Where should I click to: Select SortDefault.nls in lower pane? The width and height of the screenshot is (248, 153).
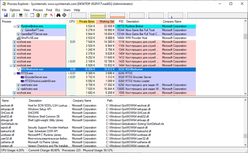point(9,124)
